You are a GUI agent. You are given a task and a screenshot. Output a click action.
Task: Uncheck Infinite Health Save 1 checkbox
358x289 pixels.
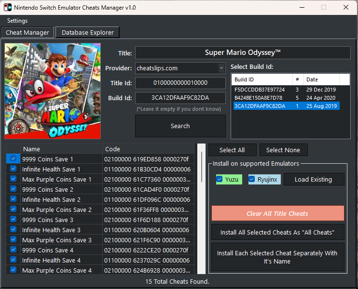(x=13, y=169)
